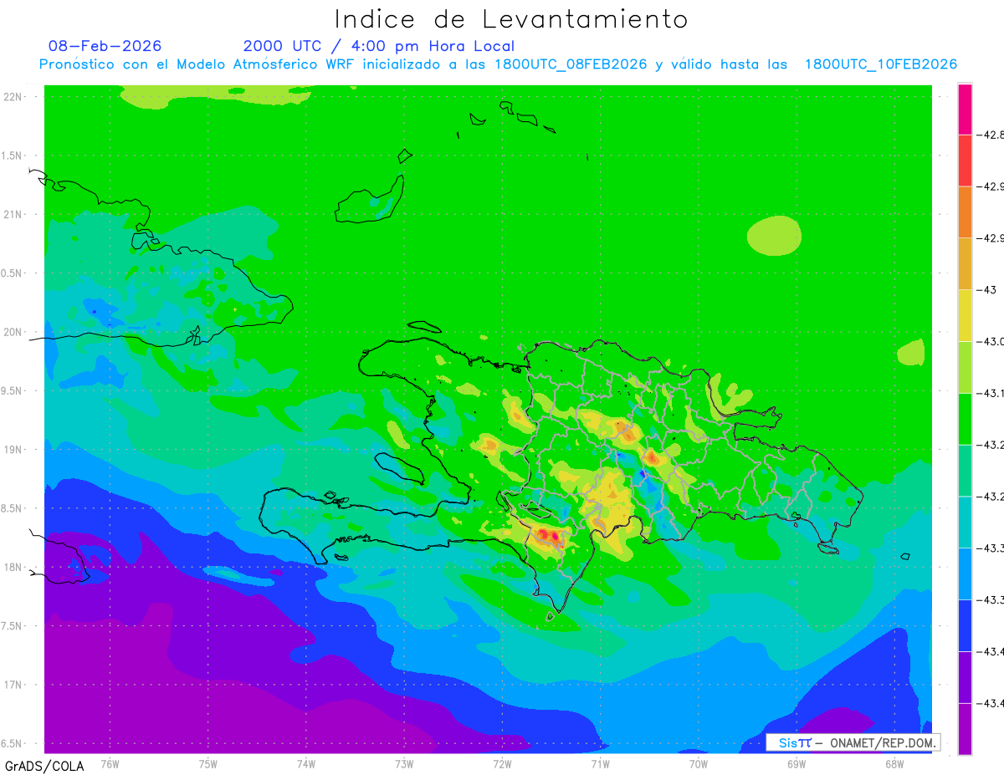The image size is (1004, 775).
Task: Select the date text "08-Feb-2026"
Action: [x=105, y=46]
